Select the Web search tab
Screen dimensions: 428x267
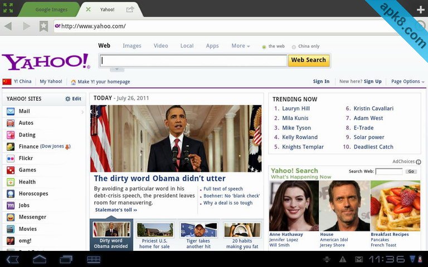pos(104,46)
